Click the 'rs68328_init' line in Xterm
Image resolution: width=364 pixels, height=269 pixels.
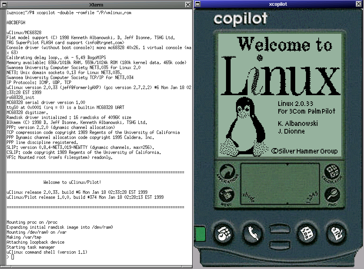pyautogui.click(x=20, y=97)
